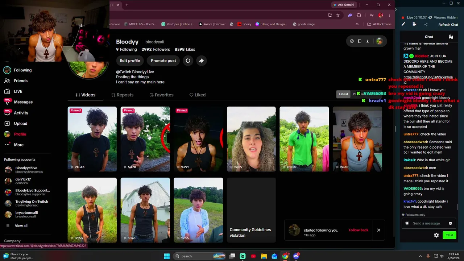Viewport: 464px width, 261px height.
Task: Click the camera icon in Kick stream panel
Action: pos(414,24)
